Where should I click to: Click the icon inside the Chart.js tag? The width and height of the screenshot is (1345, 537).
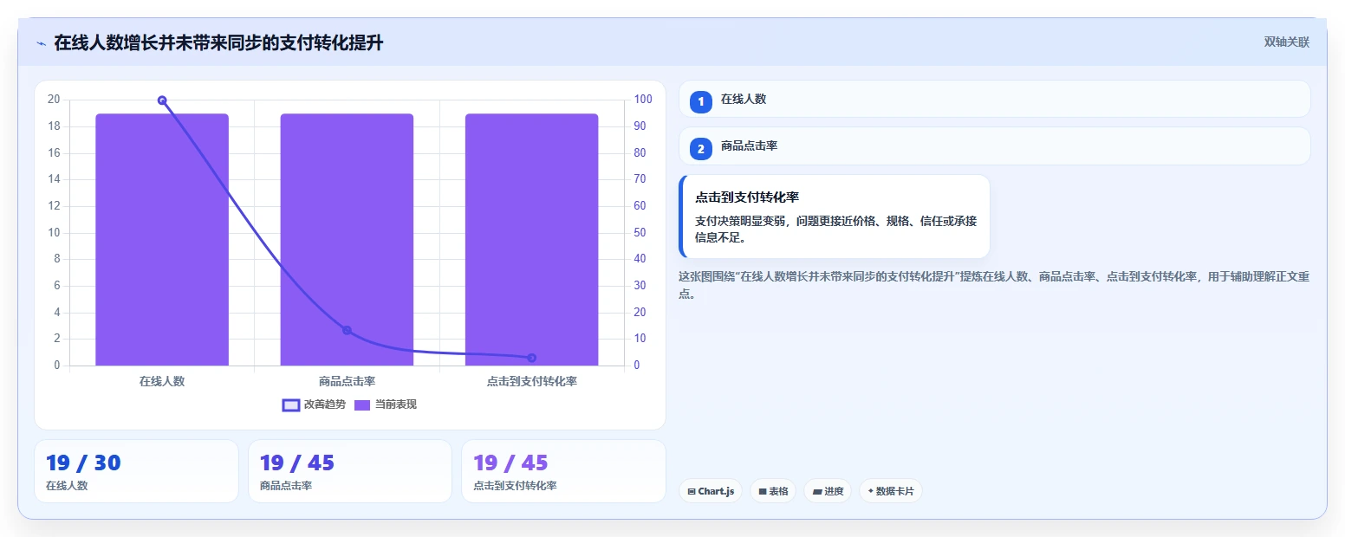[x=692, y=492]
